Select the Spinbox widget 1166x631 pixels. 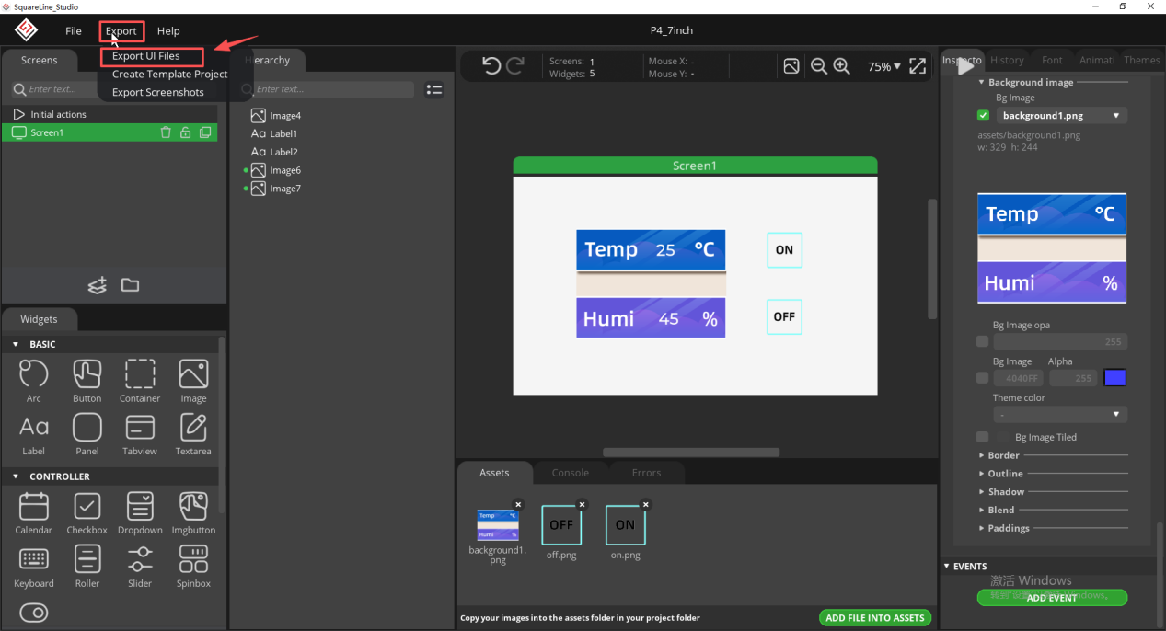[x=193, y=566]
